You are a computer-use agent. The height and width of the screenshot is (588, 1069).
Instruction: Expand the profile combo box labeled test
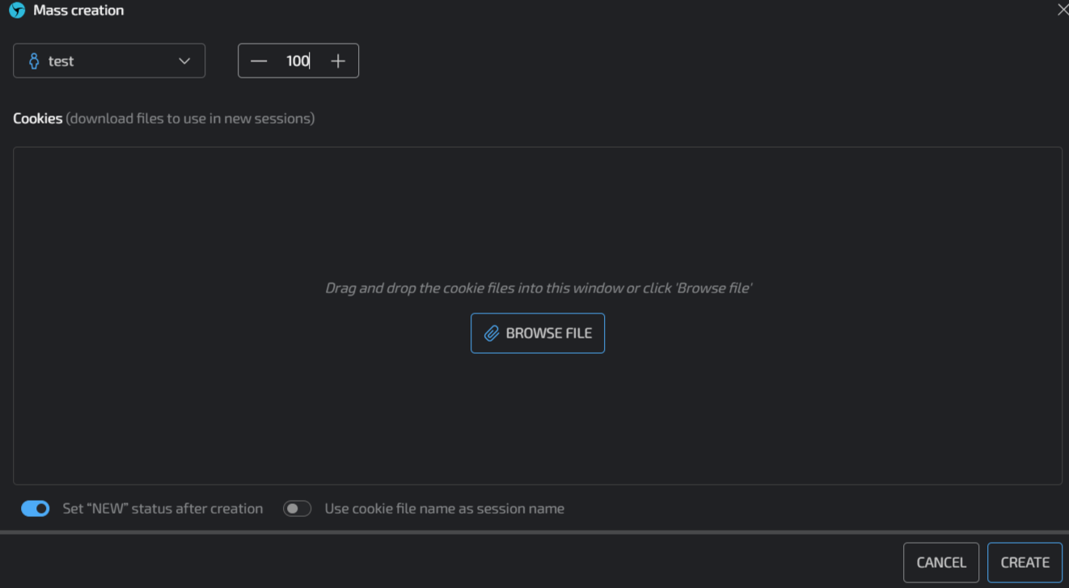click(109, 61)
